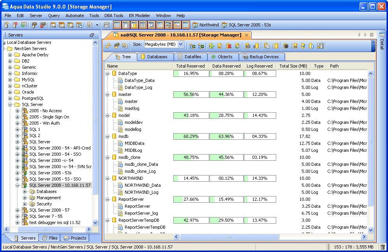Click the highlighted database cylinder toolbar button

[x=134, y=25]
